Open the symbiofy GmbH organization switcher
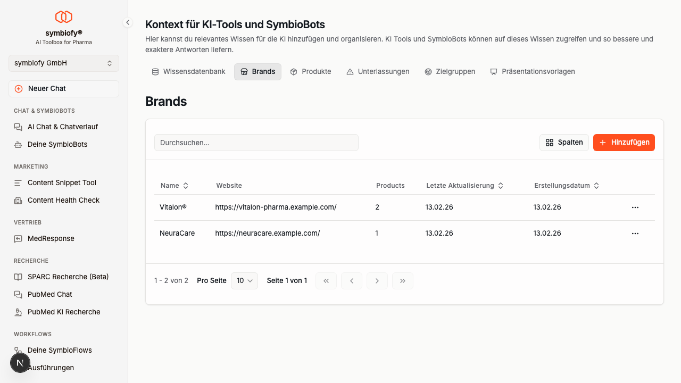This screenshot has width=681, height=383. 64,63
